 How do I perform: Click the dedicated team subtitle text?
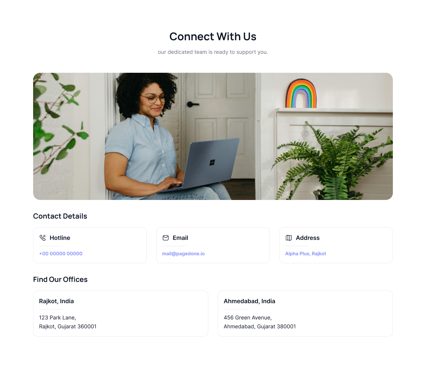[213, 52]
